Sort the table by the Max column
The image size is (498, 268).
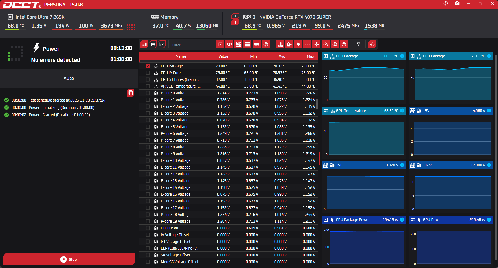[x=310, y=56]
